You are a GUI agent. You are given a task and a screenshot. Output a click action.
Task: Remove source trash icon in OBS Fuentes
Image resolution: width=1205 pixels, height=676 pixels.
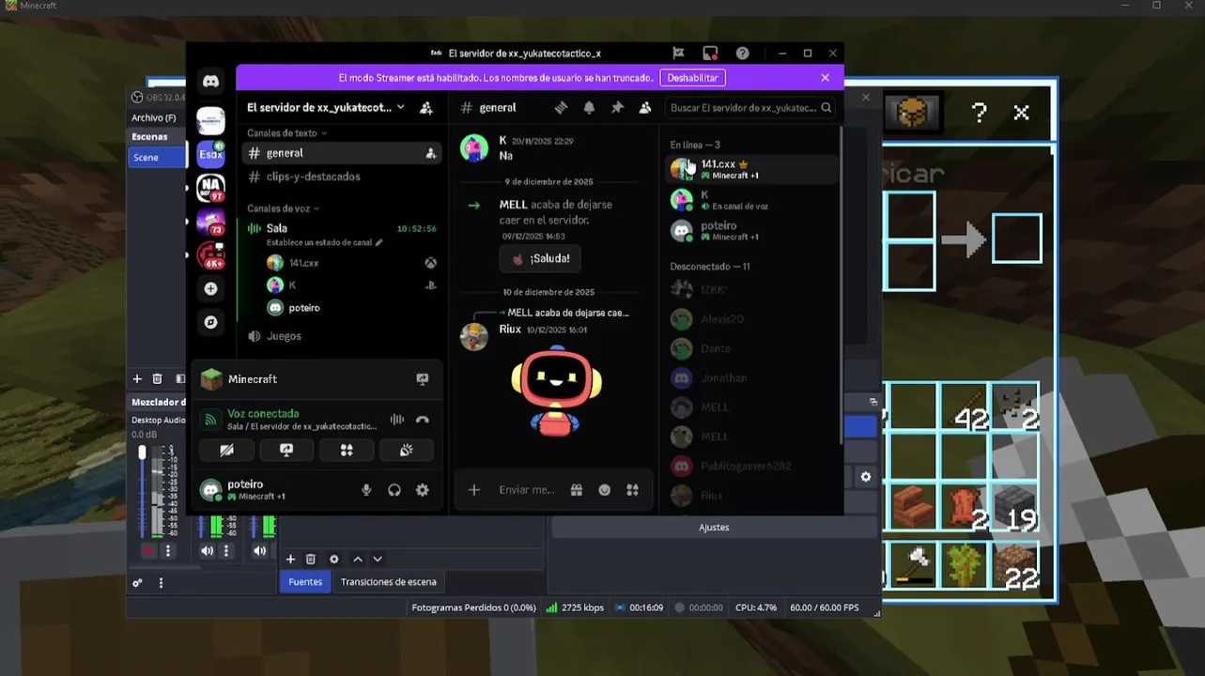311,559
